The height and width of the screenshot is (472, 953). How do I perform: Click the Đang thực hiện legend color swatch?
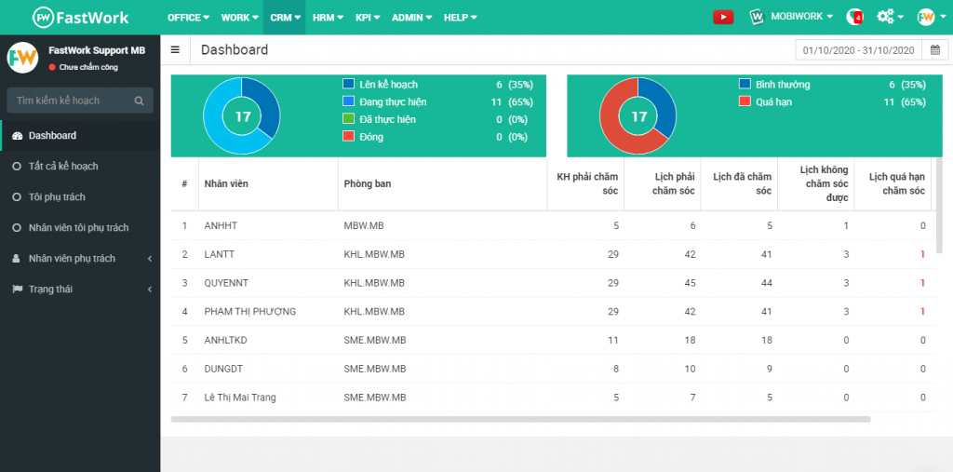click(348, 101)
